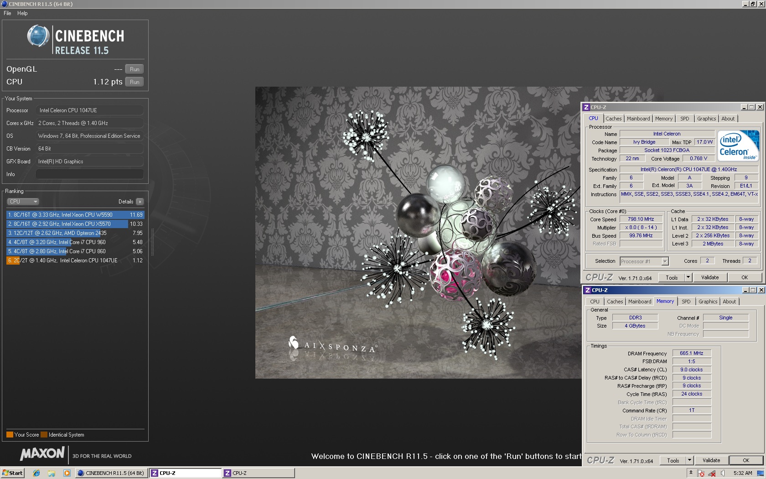
Task: Click the panel resize grip handle
Action: coord(152,242)
